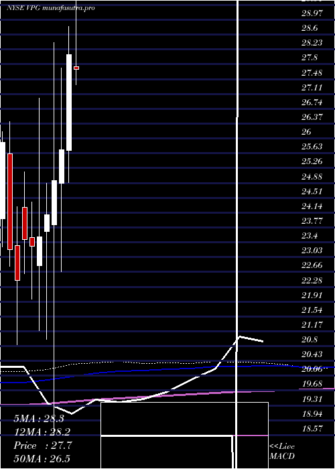Click the 24.88 price axis label
Screen dimensions: 335x469
[x=312, y=176]
